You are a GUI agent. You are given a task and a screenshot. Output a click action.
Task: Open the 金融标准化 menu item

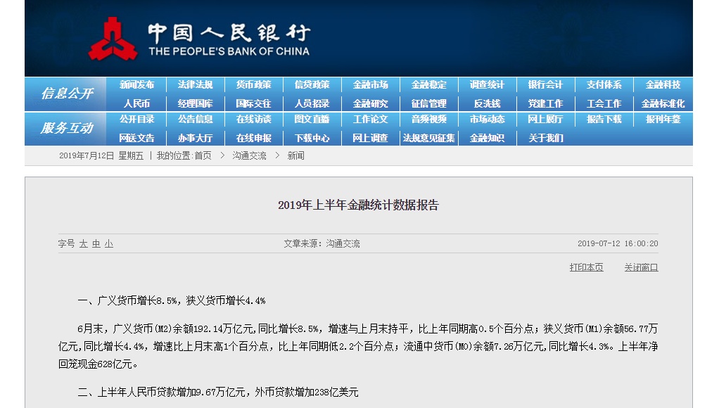663,103
